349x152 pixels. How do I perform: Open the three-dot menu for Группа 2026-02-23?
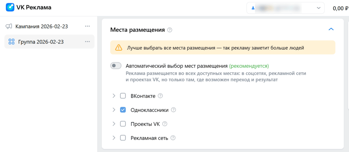click(x=87, y=42)
